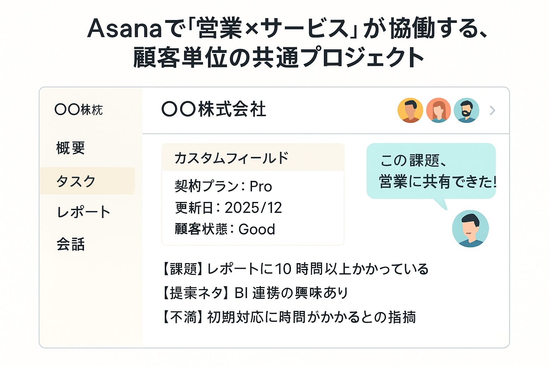The image size is (549, 366).
Task: Click the 顧客状態: Good field
Action: 225,229
